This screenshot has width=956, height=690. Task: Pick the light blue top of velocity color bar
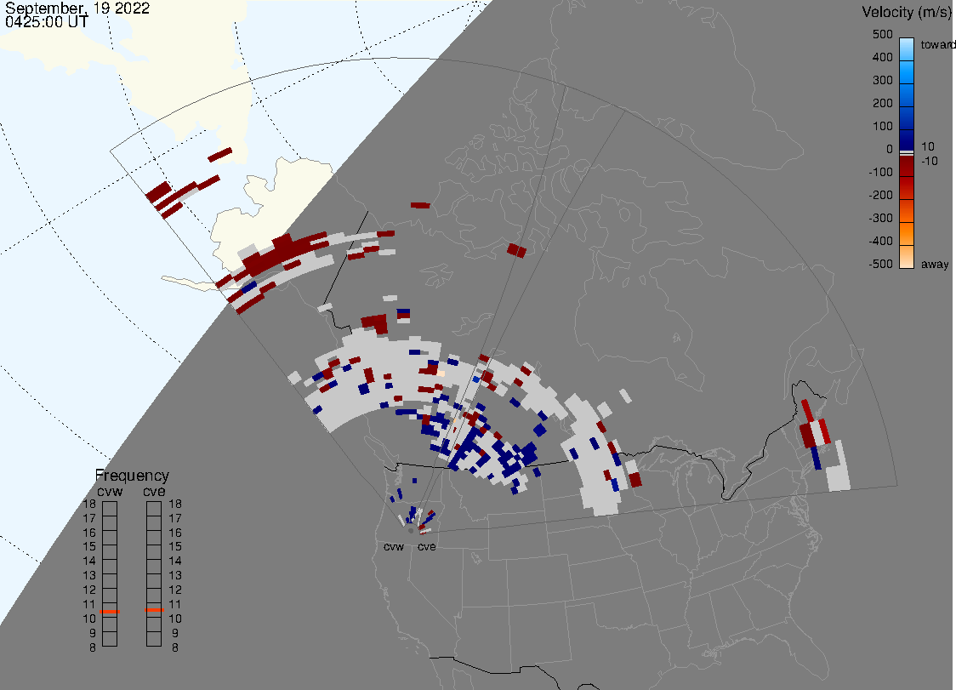[x=907, y=48]
